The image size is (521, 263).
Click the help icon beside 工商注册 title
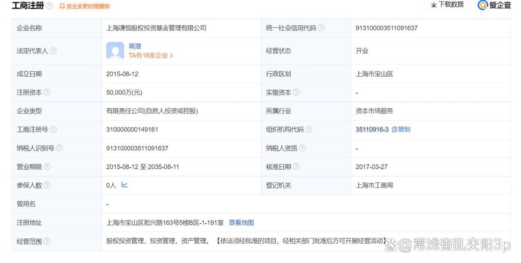(50, 6)
